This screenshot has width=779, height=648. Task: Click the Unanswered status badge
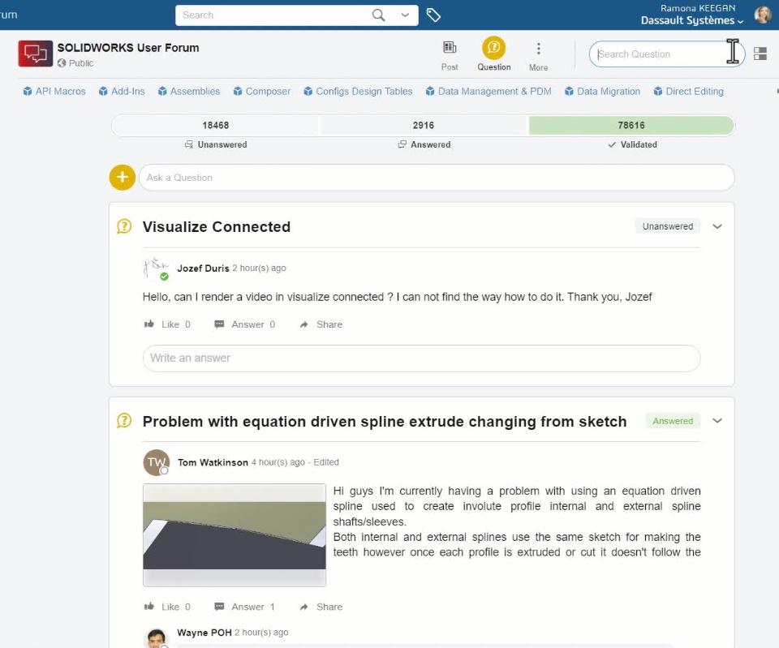click(x=667, y=226)
